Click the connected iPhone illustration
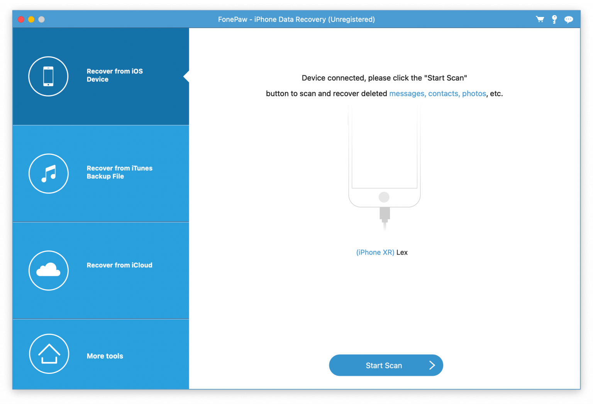Screen dimensions: 593x404 385,162
